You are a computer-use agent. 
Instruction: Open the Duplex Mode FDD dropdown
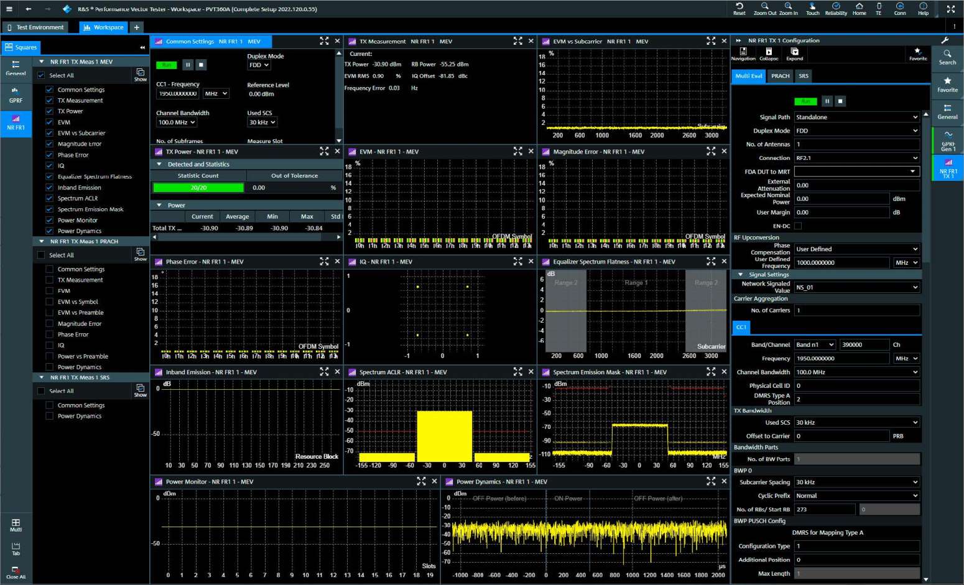pos(259,65)
